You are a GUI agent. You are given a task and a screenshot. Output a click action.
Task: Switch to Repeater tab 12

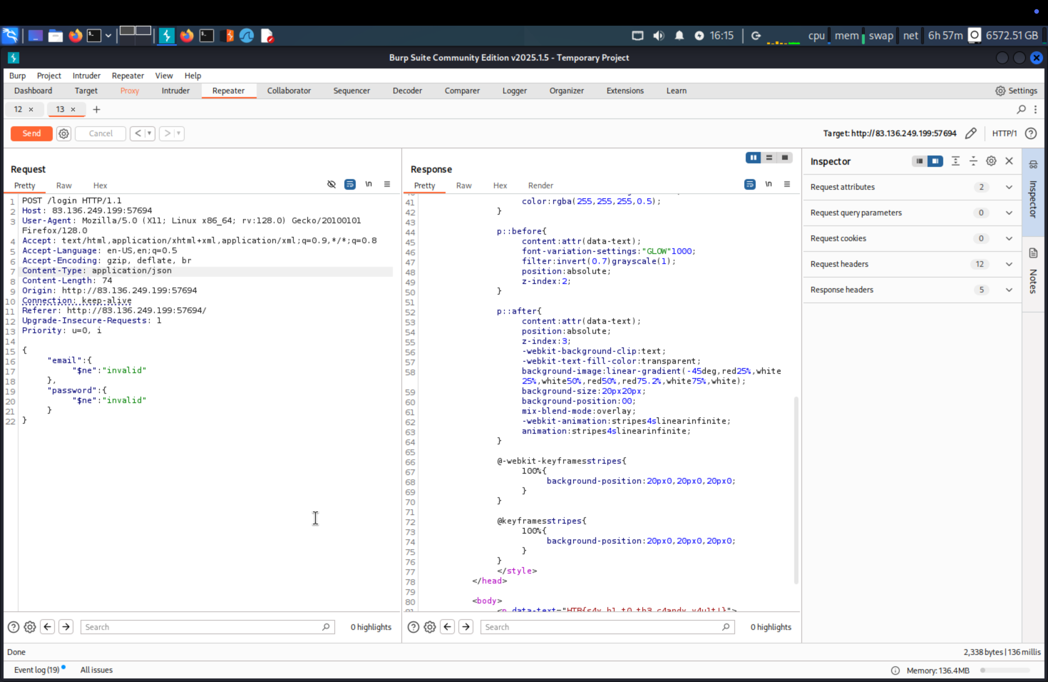[18, 109]
